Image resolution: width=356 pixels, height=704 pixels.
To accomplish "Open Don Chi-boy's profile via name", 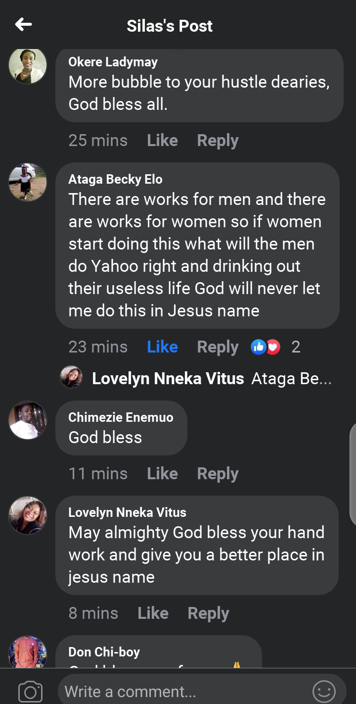I will [x=104, y=652].
